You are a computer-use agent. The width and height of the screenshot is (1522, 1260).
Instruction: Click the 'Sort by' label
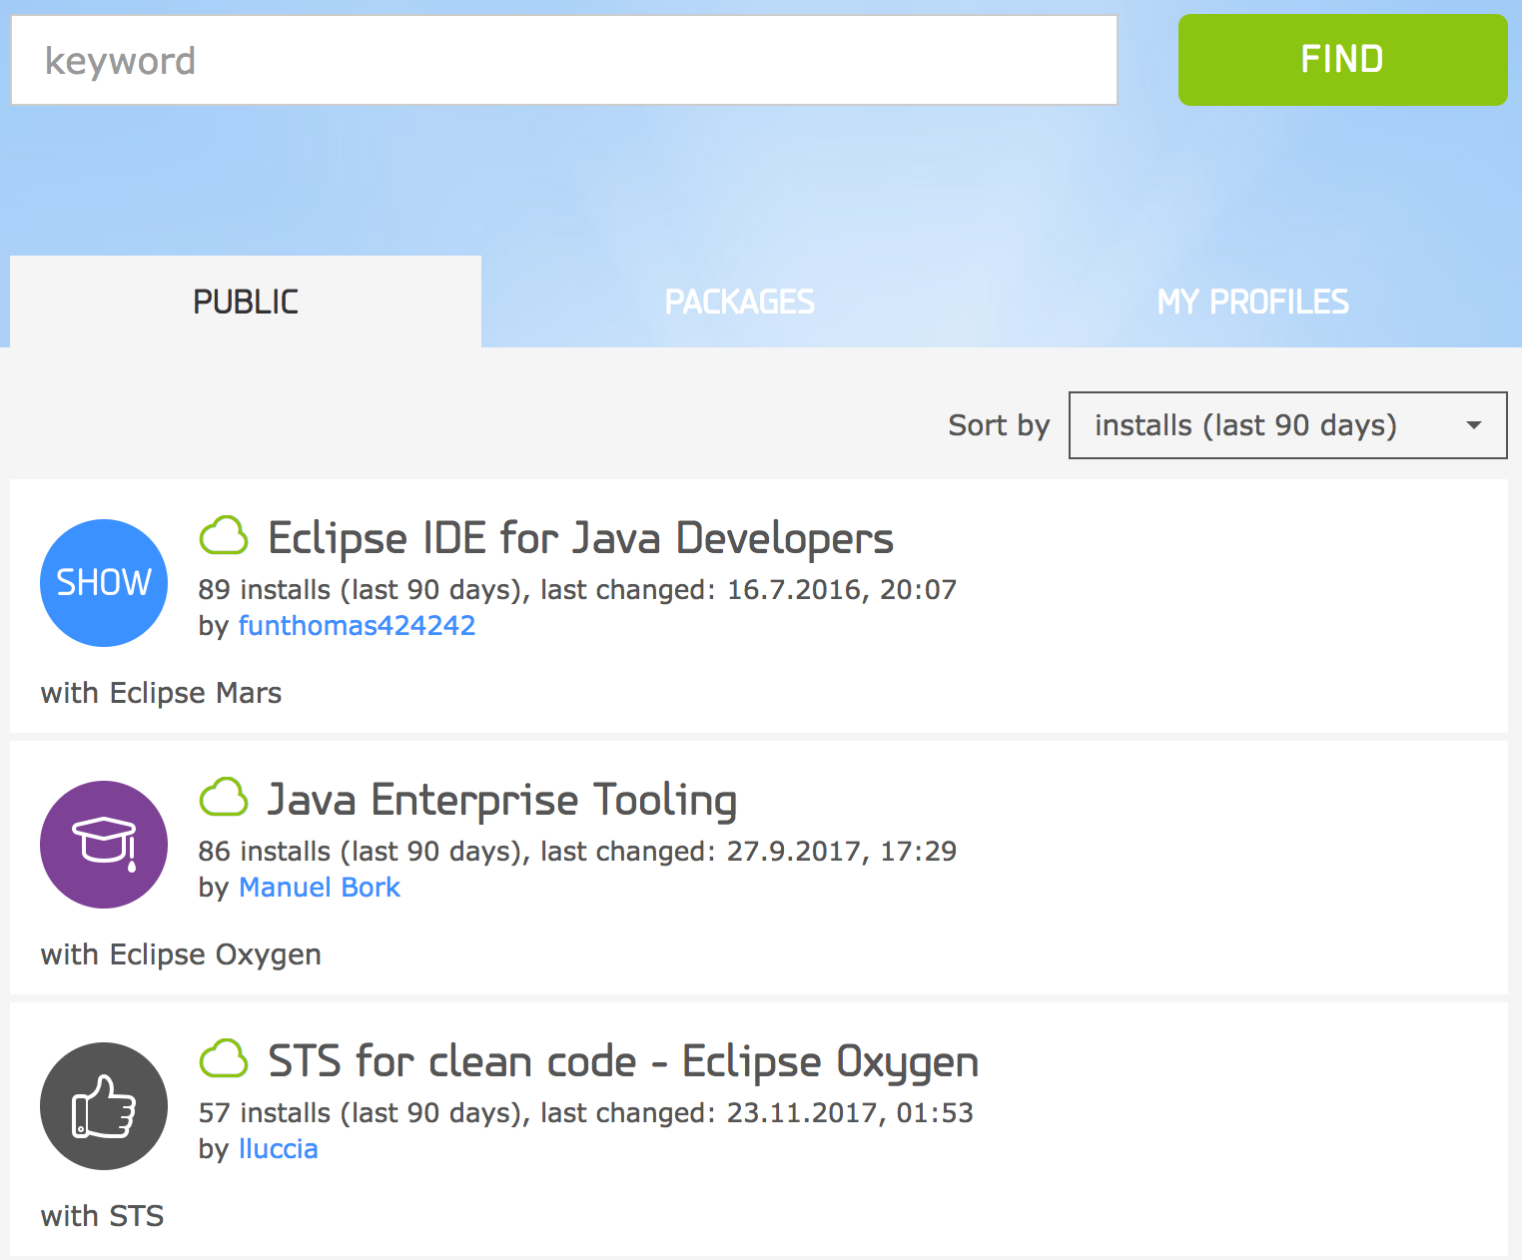[999, 426]
